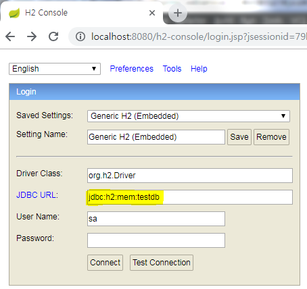The width and height of the screenshot is (307, 289).
Task: Save the current connection setting
Action: click(x=239, y=137)
